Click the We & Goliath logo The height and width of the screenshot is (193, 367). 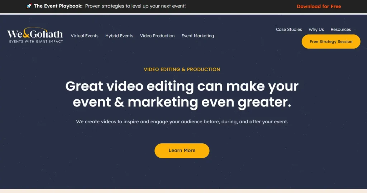pyautogui.click(x=35, y=35)
